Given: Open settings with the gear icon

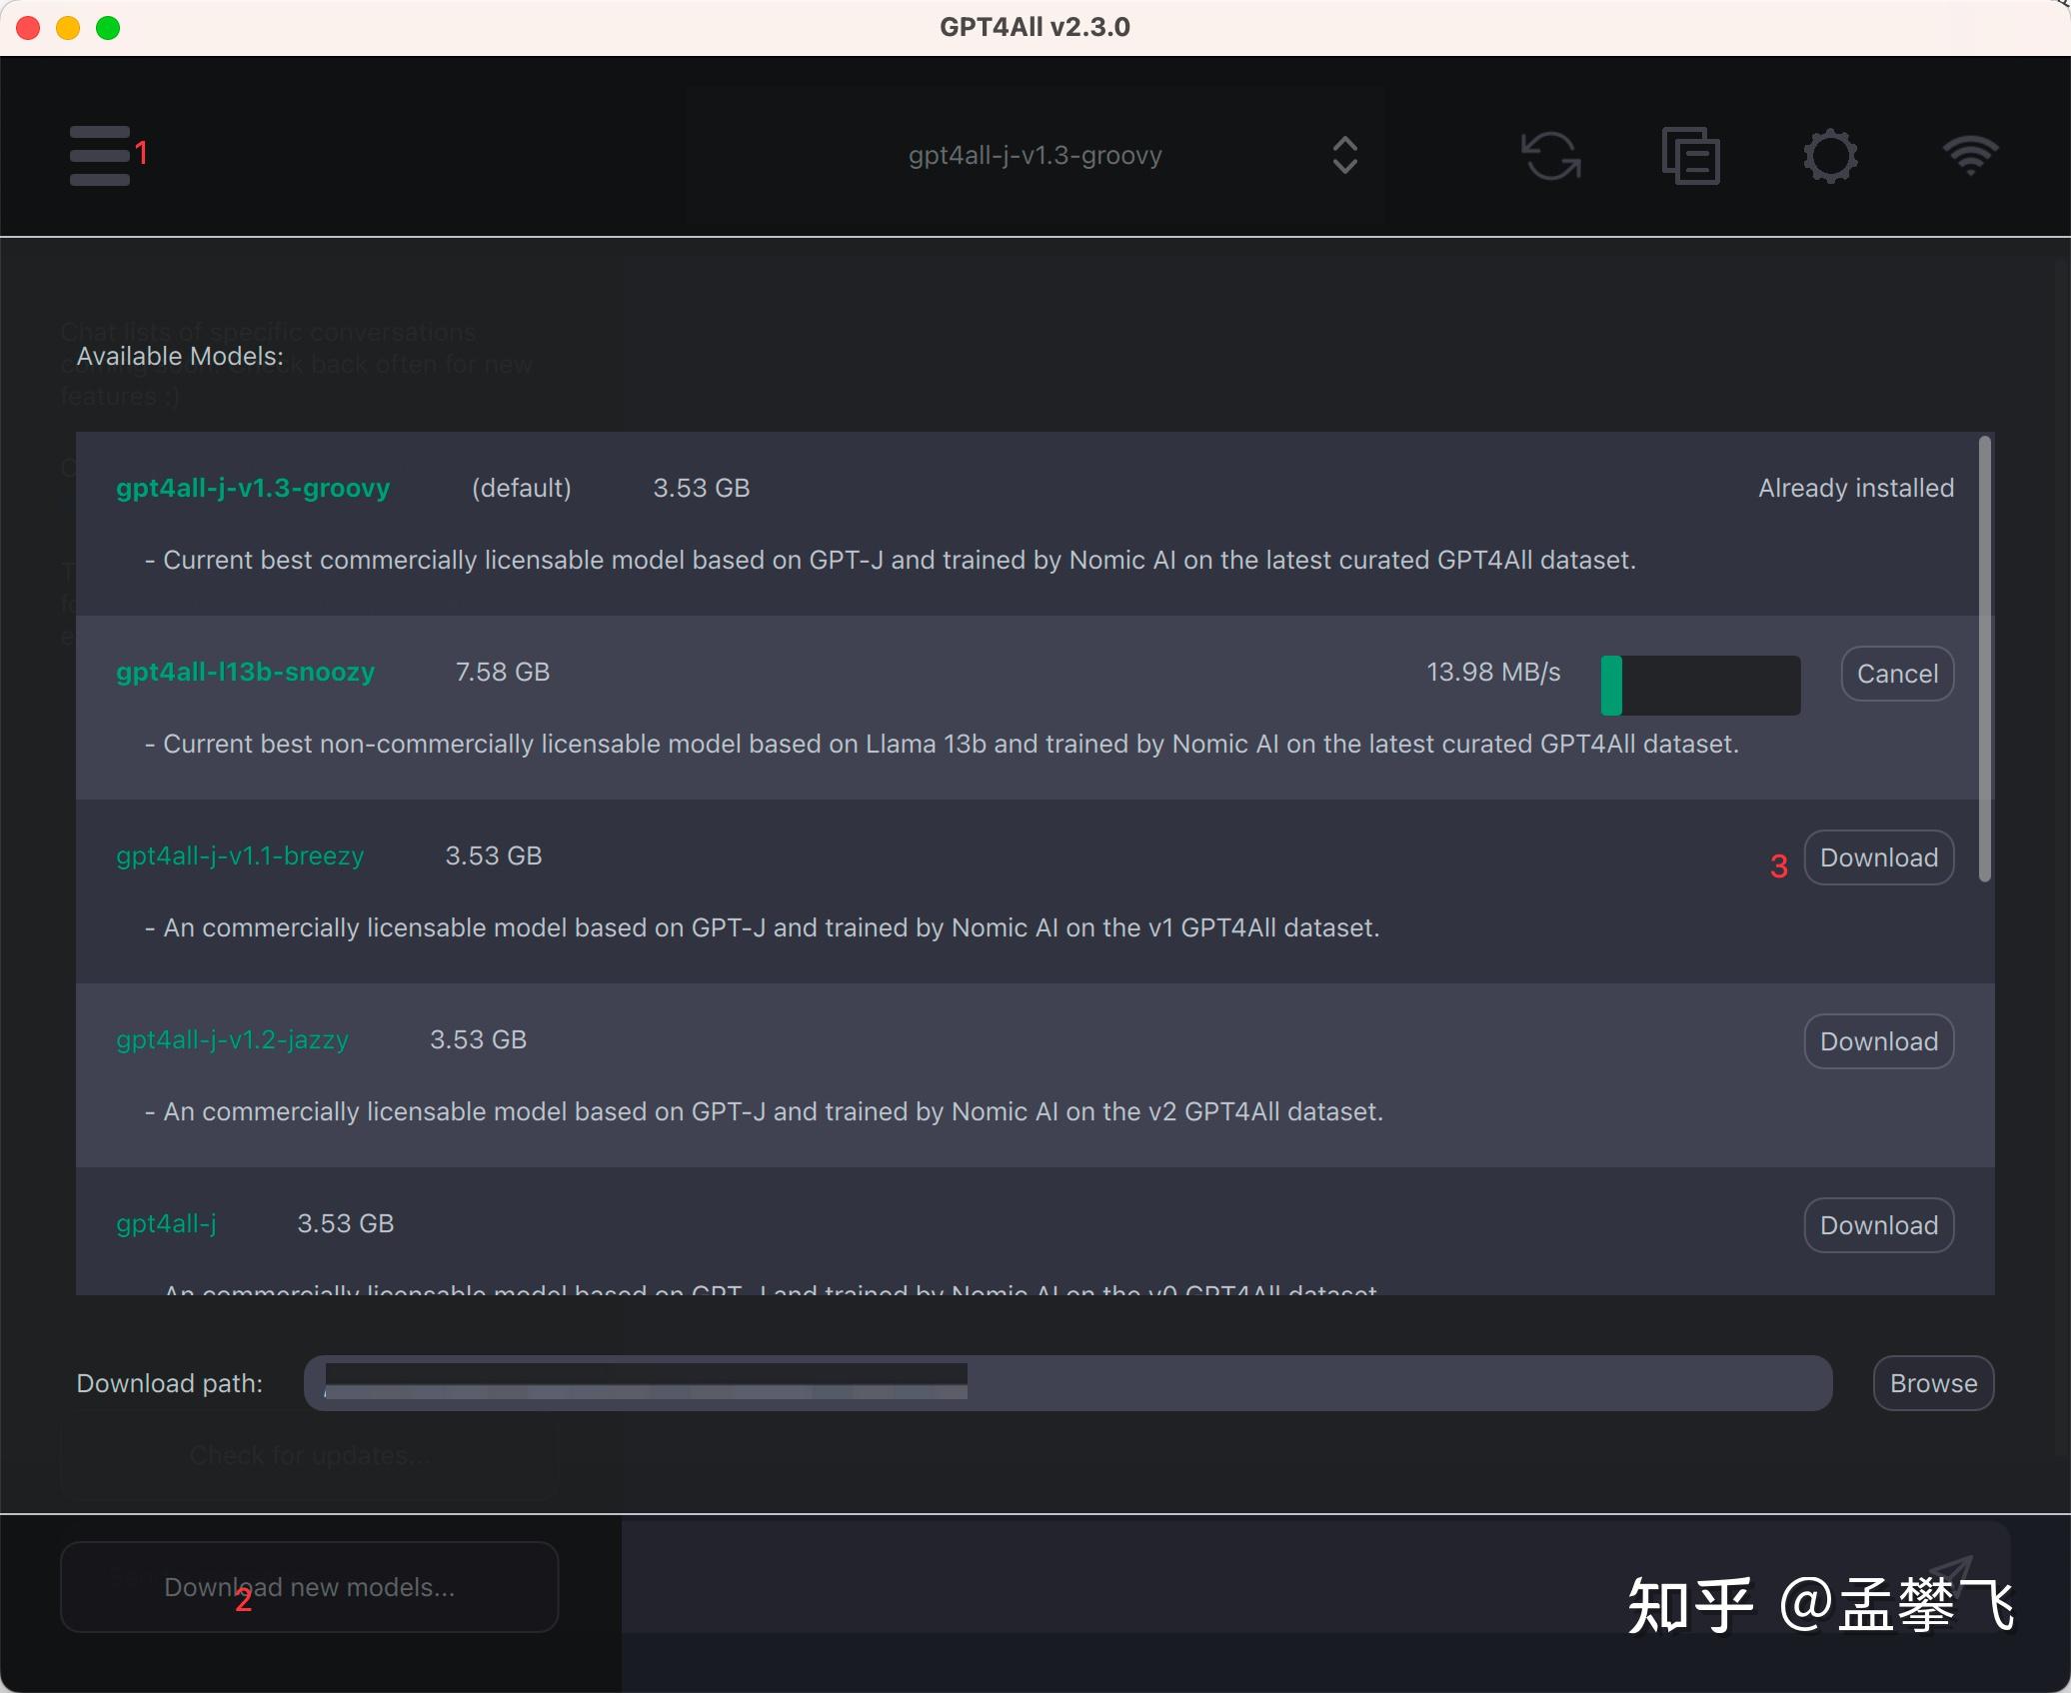Looking at the screenshot, I should point(1830,155).
